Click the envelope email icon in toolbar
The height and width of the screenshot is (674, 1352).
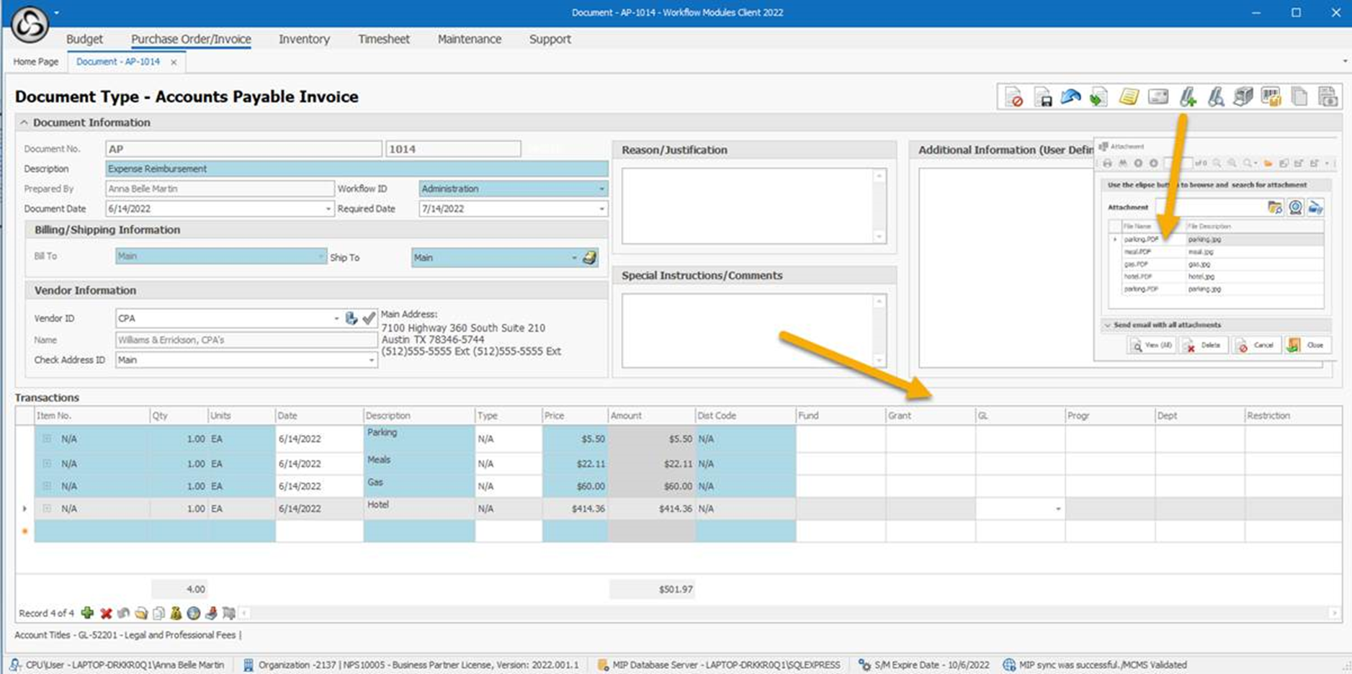pos(1158,97)
